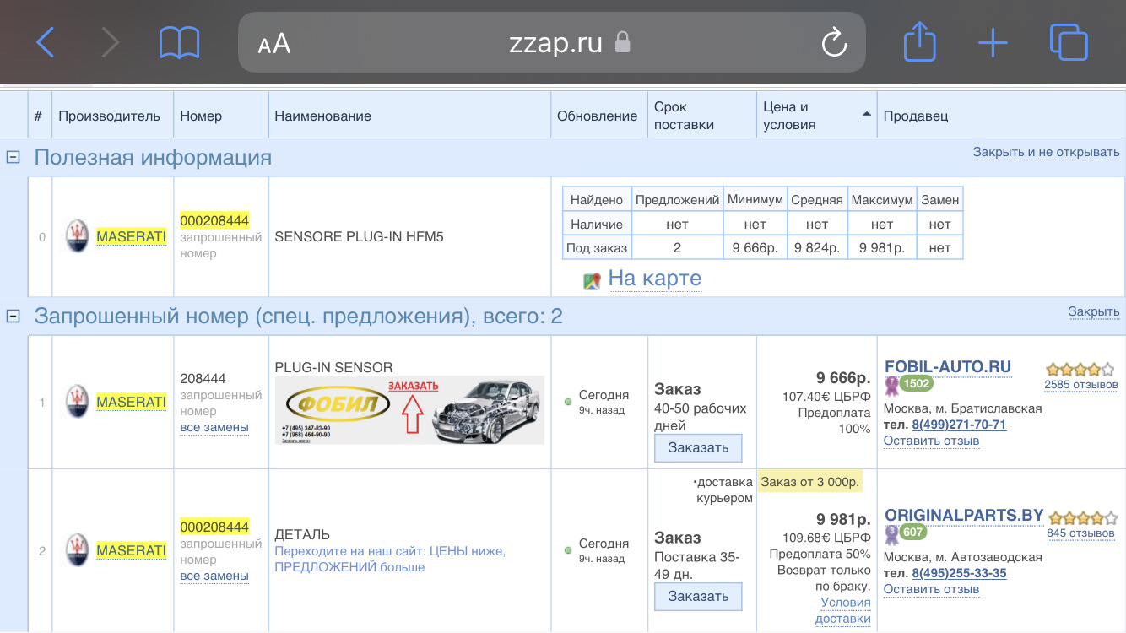Click Maserati logo in row 0
Image resolution: width=1126 pixels, height=633 pixels.
[x=77, y=236]
